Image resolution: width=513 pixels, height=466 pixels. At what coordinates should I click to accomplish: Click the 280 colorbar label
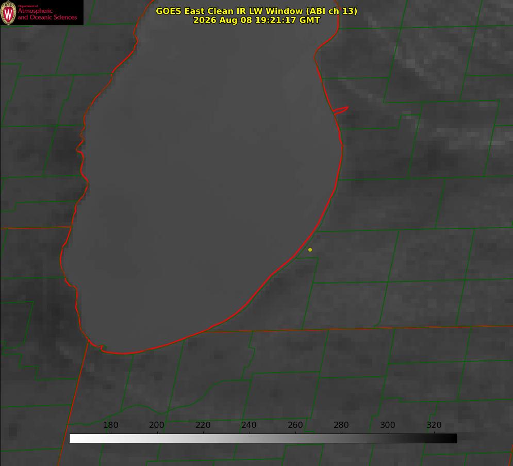click(x=341, y=425)
